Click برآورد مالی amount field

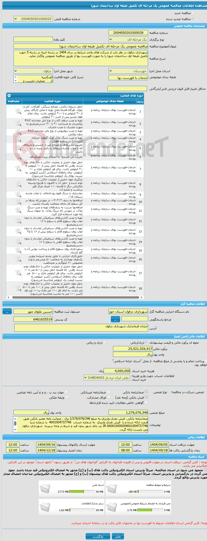pos(133,349)
